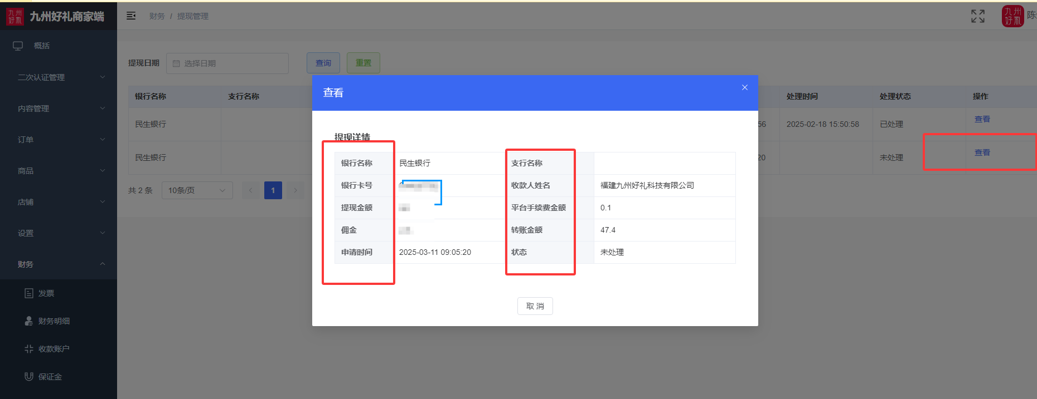Open the 选择日期 date picker field
1037x399 pixels.
coord(227,63)
